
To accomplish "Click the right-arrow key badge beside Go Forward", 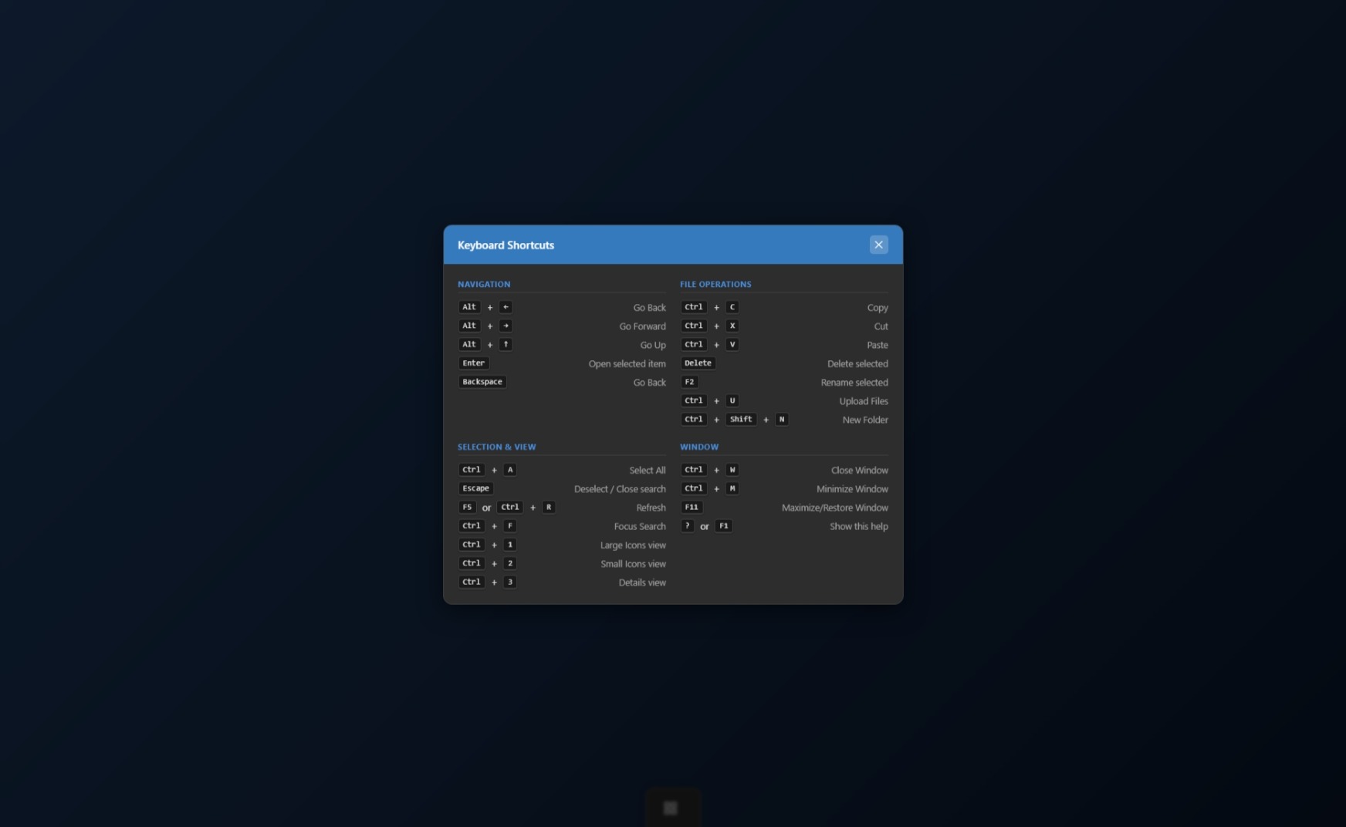I will tap(505, 326).
